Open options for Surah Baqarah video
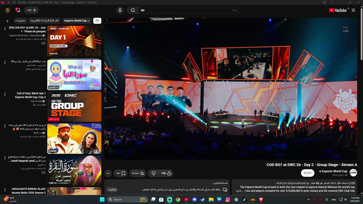The width and height of the screenshot is (363, 204). (5, 158)
